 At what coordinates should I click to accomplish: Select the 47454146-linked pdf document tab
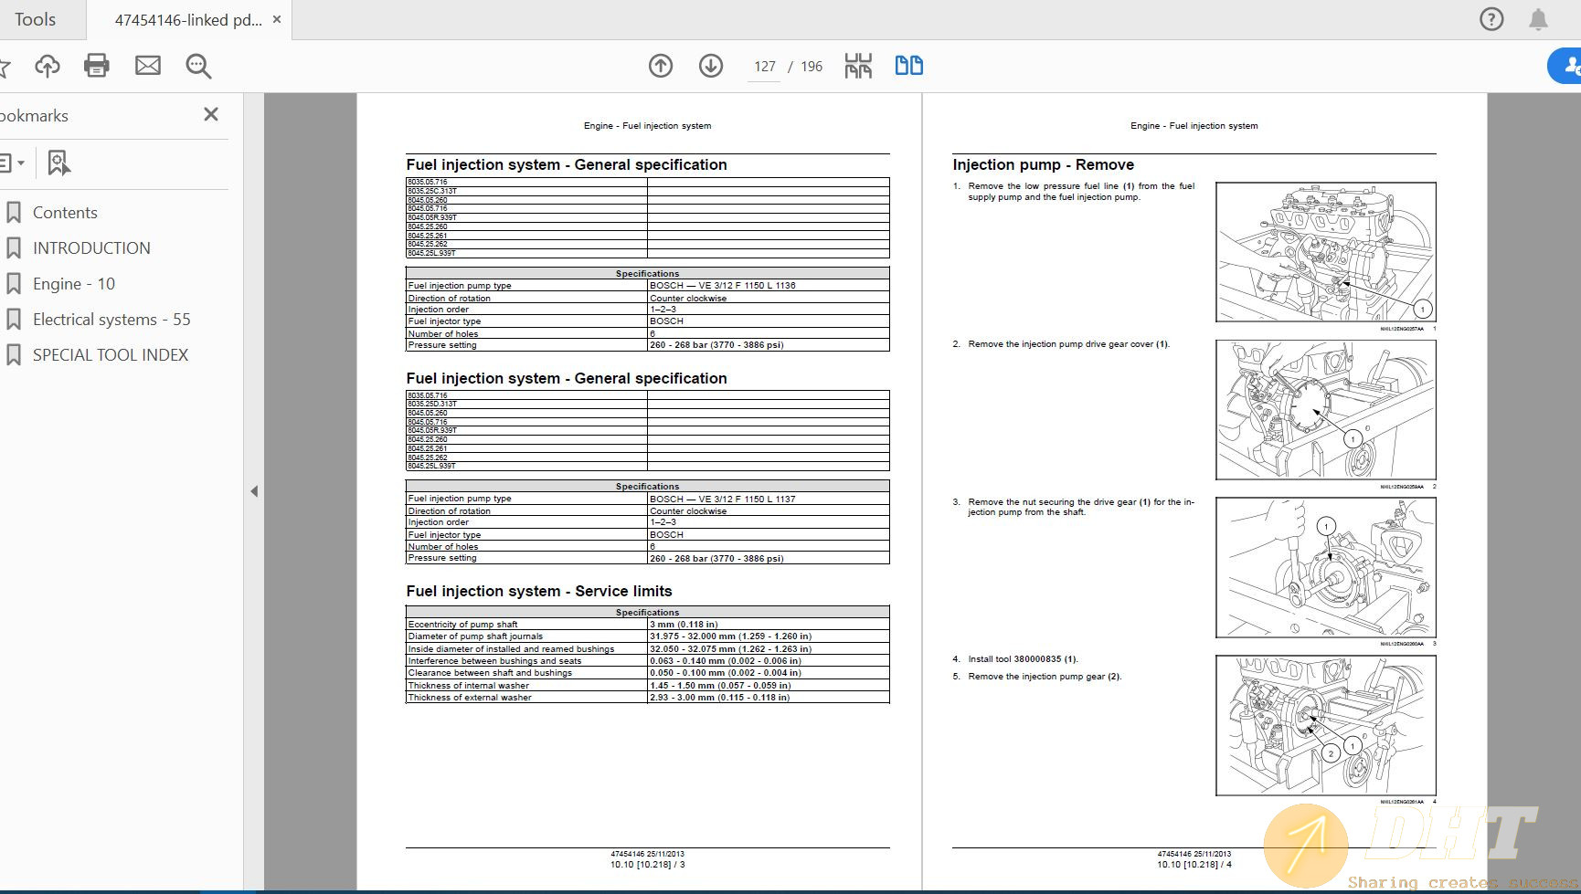(187, 19)
